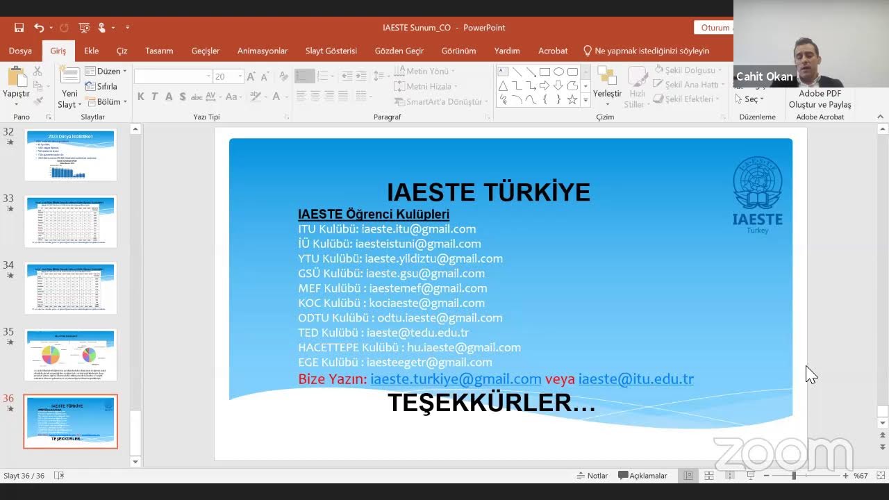
Task: Toggle bulleted list button
Action: (x=304, y=76)
